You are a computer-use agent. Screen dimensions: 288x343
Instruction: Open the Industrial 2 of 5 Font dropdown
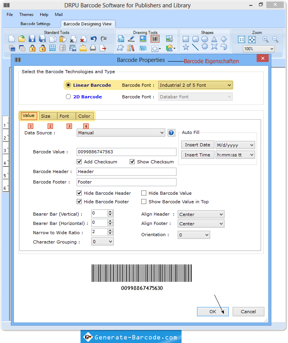195,85
